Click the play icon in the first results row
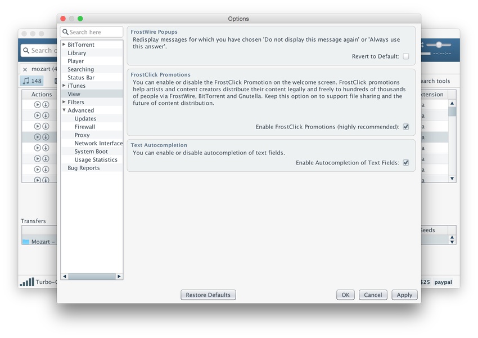 [38, 105]
